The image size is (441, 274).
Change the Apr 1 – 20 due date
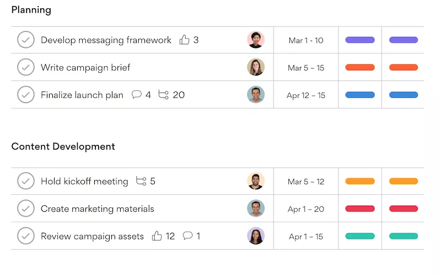click(306, 209)
